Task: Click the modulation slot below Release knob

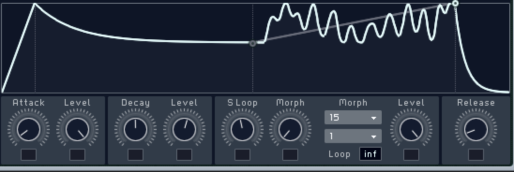Action: pos(476,155)
